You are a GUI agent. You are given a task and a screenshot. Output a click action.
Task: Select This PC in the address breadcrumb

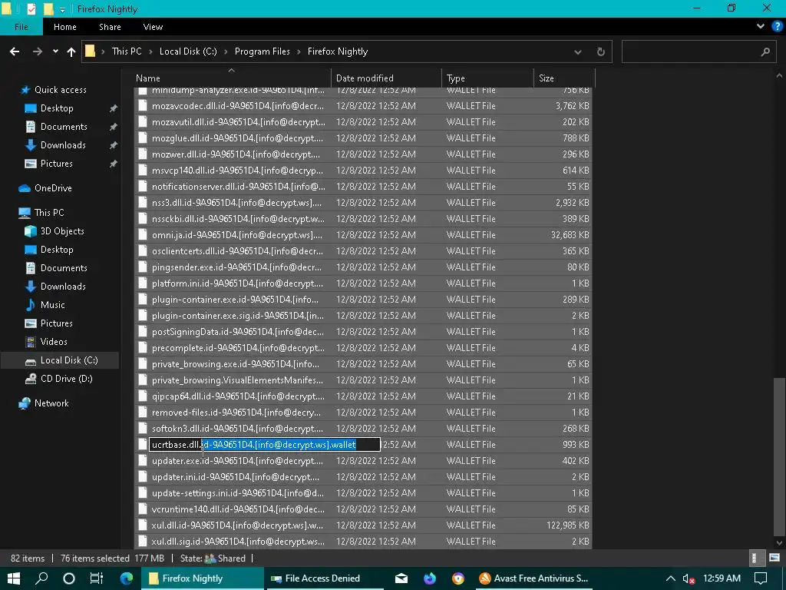tap(127, 51)
